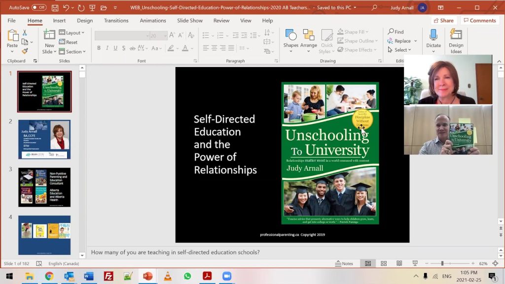505x284 pixels.
Task: Click the Share button
Action: click(x=443, y=21)
